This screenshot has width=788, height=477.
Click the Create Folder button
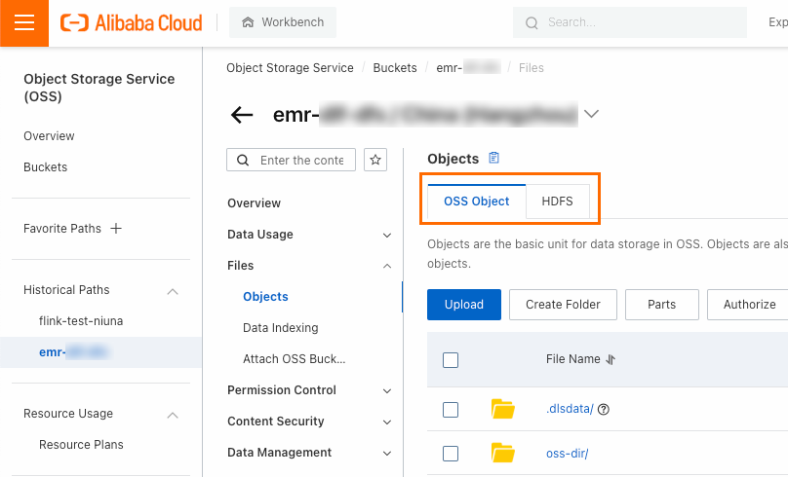[563, 305]
